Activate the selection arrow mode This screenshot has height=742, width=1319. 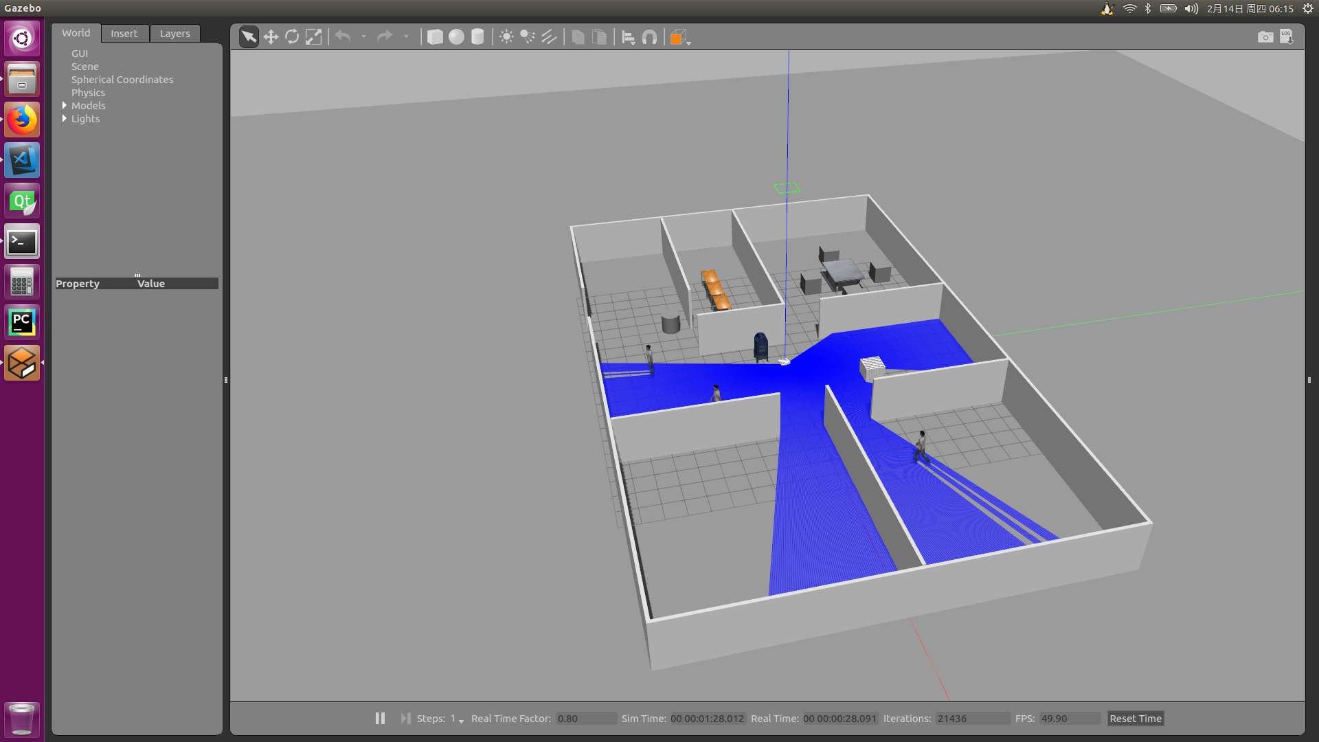tap(249, 37)
